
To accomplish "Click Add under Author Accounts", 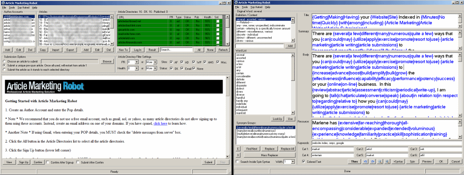I will tap(8, 50).
